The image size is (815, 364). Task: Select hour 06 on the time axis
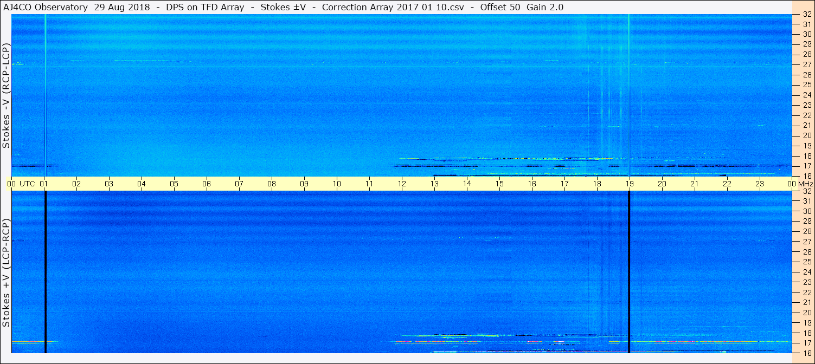pyautogui.click(x=207, y=184)
